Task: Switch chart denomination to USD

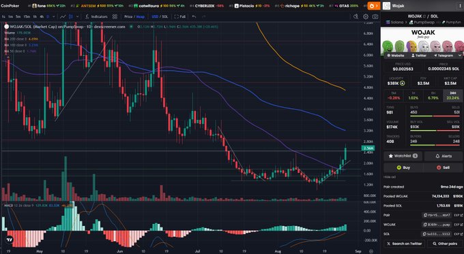Action: (155, 17)
